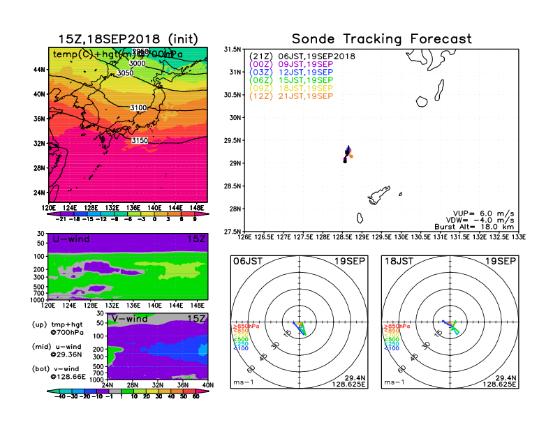The width and height of the screenshot is (553, 427).
Task: Click the "VUP= 6.0 m/s" value
Action: click(483, 213)
